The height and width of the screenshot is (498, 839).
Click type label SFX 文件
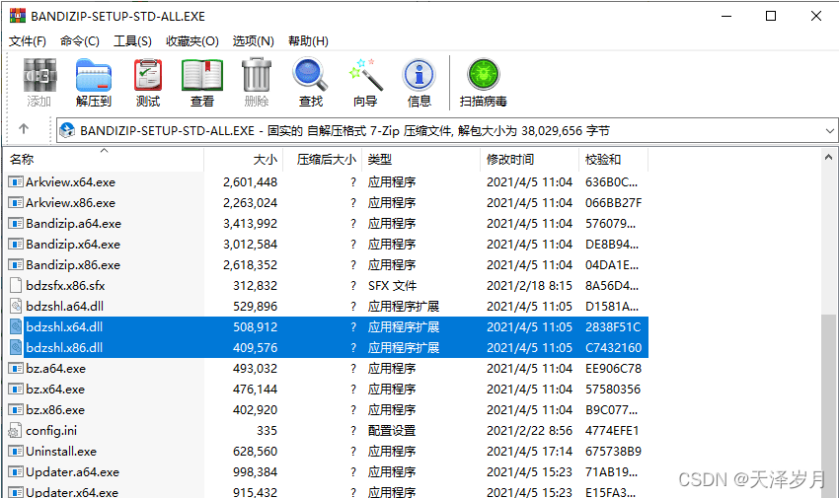[392, 286]
